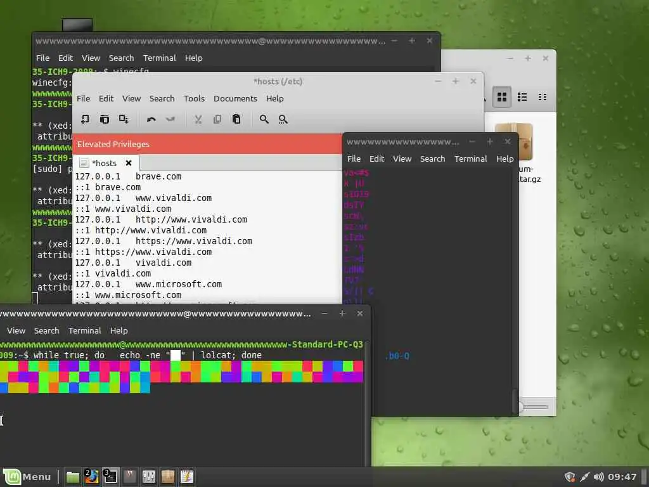Open the Edit menu in the hosts editor
The height and width of the screenshot is (487, 649).
106,98
